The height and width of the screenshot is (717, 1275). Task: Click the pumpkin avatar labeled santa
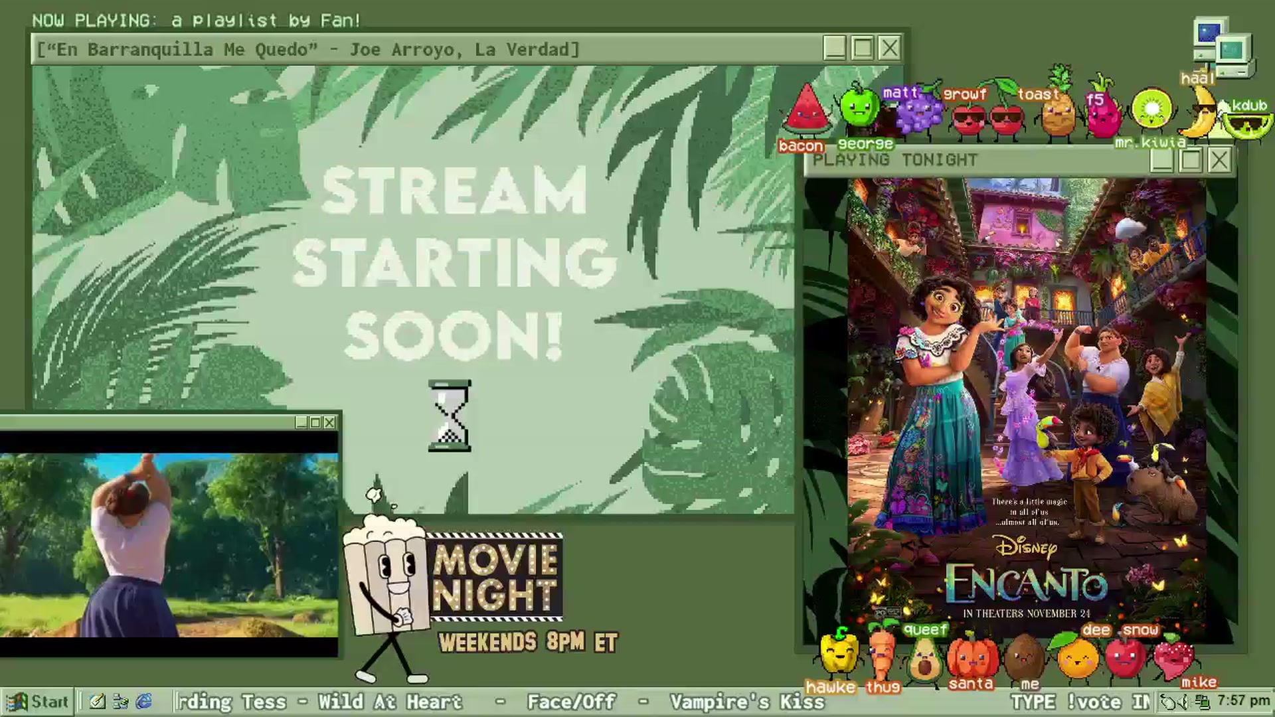(972, 656)
